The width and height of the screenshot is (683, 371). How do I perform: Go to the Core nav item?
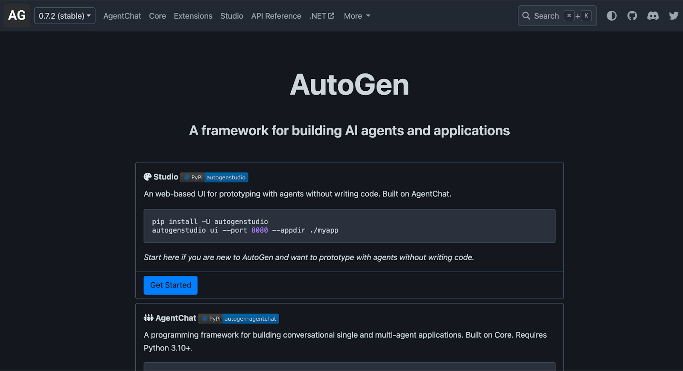[158, 16]
